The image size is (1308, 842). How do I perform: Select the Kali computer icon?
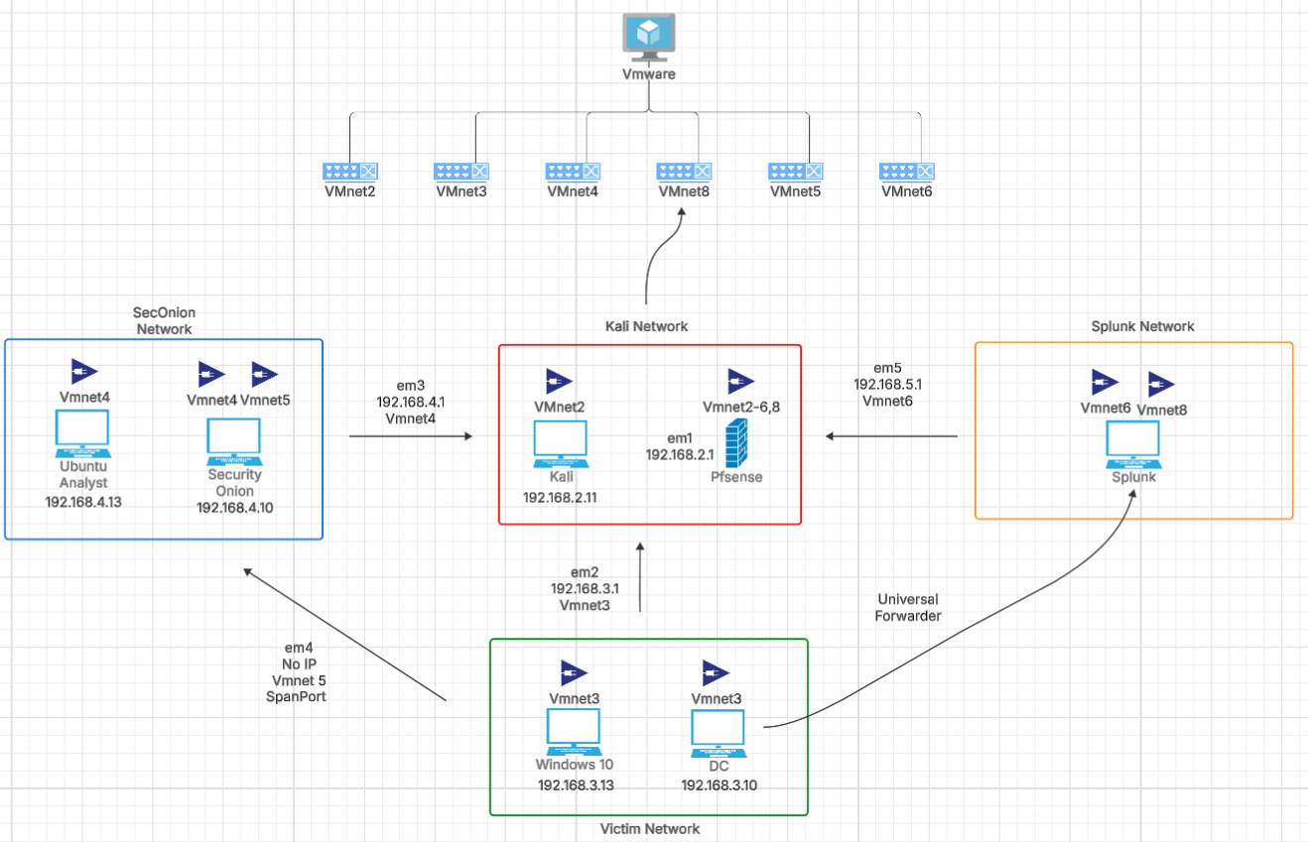tap(561, 445)
